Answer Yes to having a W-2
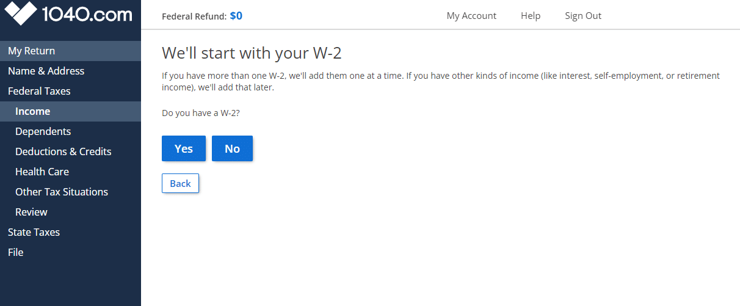 coord(183,148)
